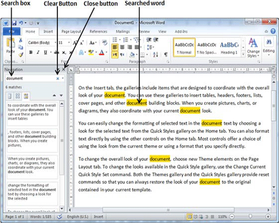Open the font size dropdown

pos(64,43)
